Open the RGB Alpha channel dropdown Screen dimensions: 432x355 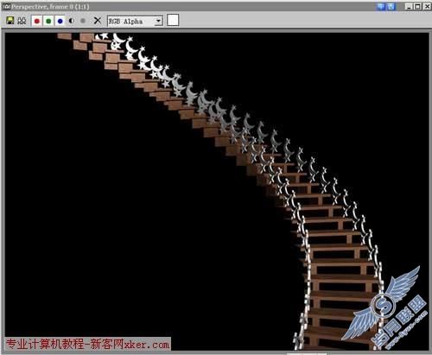coord(135,21)
